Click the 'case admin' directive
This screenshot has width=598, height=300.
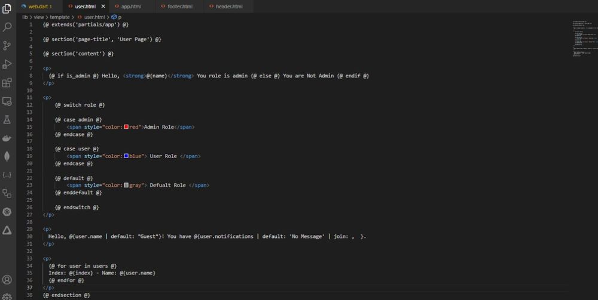click(78, 119)
